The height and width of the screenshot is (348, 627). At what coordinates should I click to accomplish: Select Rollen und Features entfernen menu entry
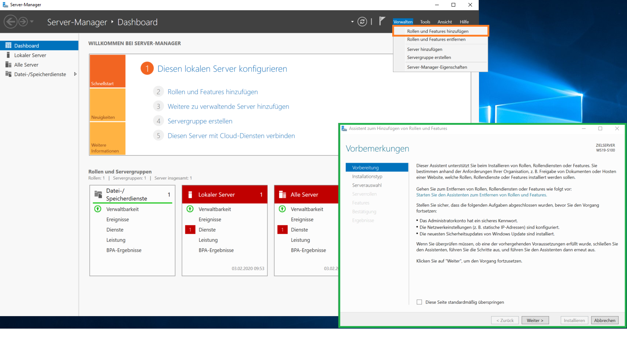(441, 40)
